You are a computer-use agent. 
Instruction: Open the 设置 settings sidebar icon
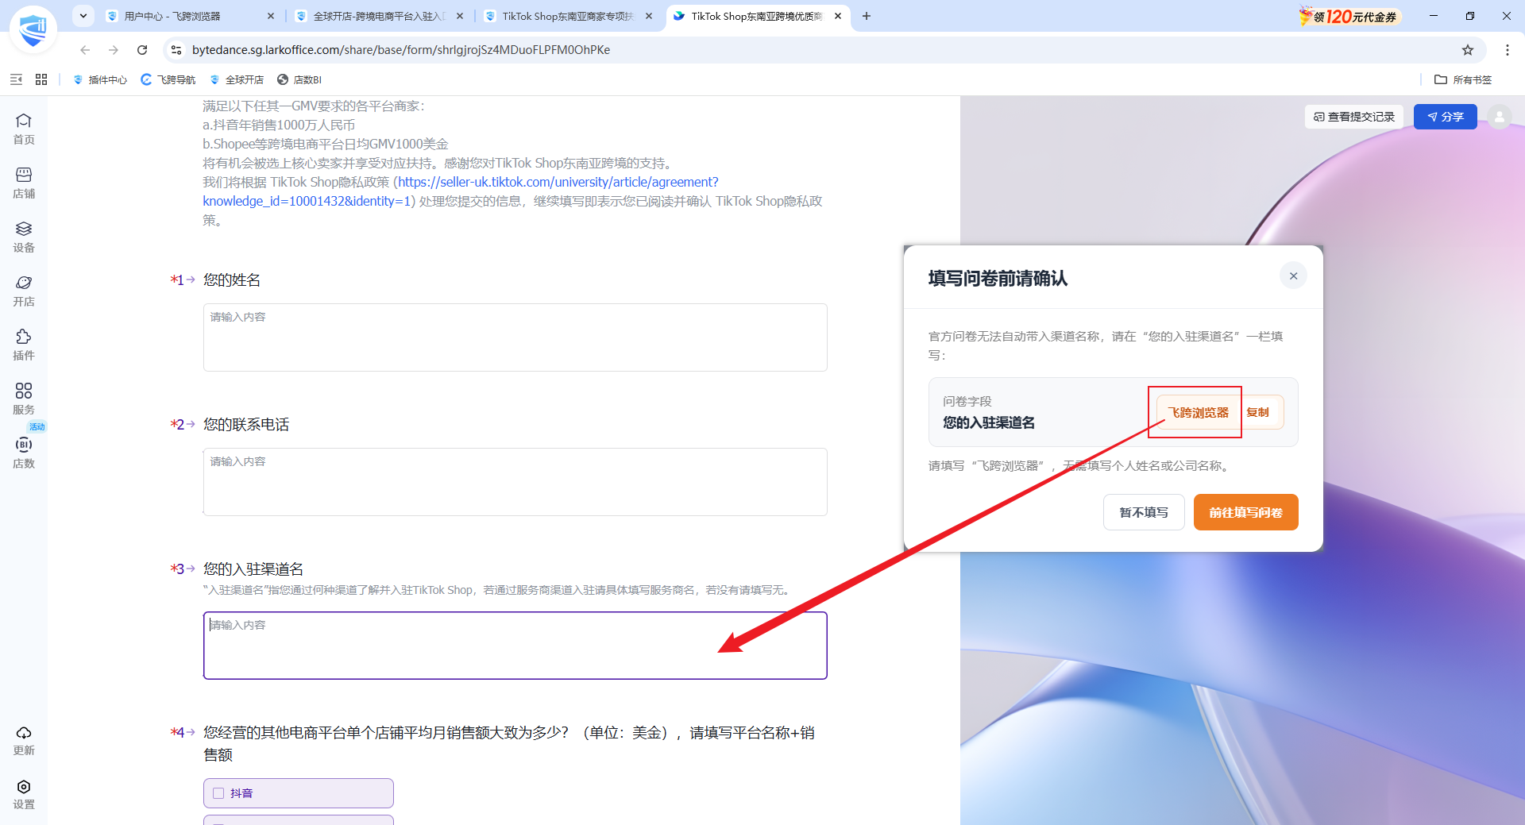click(x=24, y=794)
